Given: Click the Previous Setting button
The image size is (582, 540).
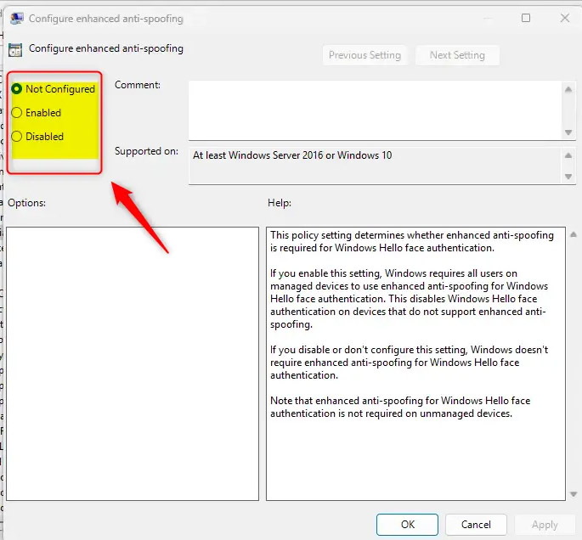Looking at the screenshot, I should tap(364, 55).
